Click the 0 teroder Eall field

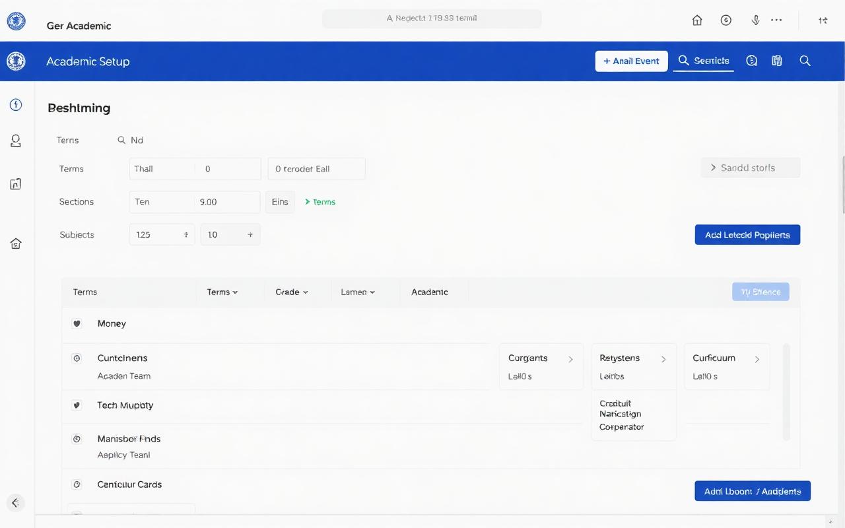pos(316,168)
